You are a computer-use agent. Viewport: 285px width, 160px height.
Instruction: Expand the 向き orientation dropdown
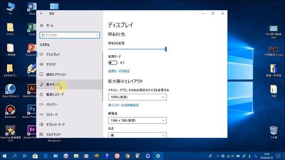(138, 135)
